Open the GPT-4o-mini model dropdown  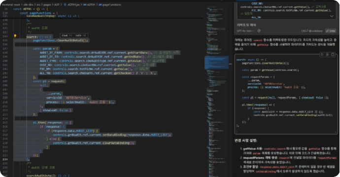coord(245,31)
